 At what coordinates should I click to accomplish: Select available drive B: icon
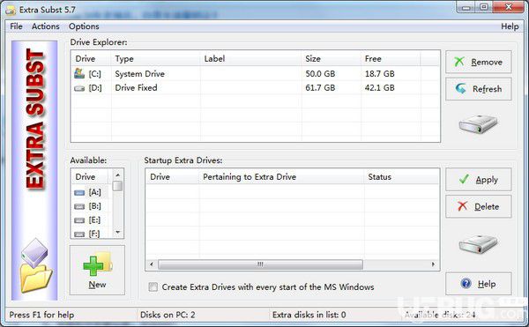point(79,206)
